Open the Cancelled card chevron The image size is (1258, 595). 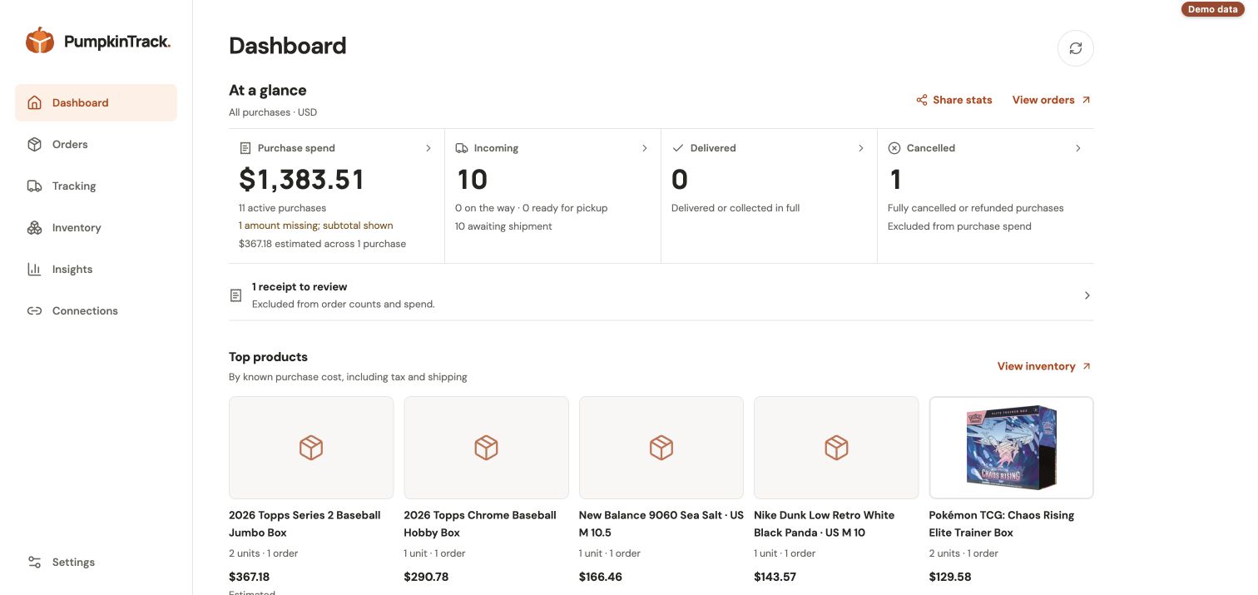pyautogui.click(x=1077, y=148)
